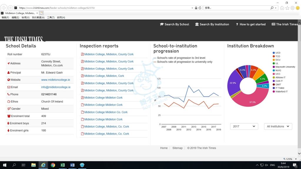Image resolution: width=301 pixels, height=169 pixels.
Task: Click the browser forward arrow
Action: click(10, 8)
